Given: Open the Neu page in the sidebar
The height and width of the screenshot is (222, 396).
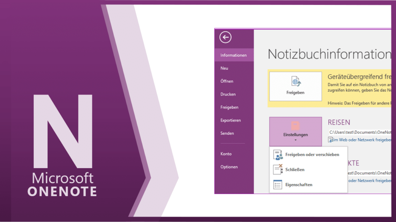Looking at the screenshot, I should [224, 68].
